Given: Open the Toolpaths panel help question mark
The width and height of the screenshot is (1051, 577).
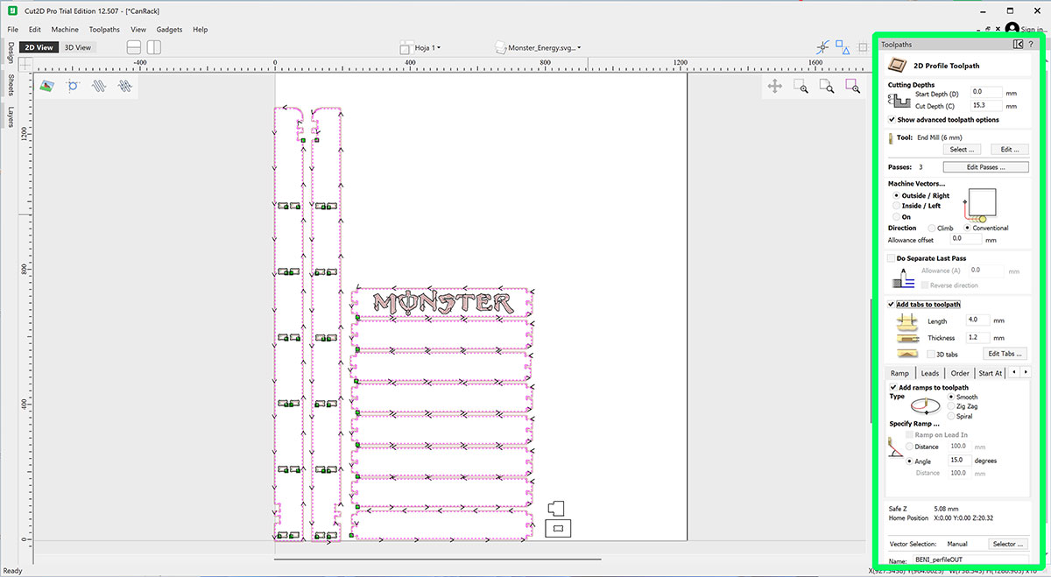Looking at the screenshot, I should (1031, 44).
